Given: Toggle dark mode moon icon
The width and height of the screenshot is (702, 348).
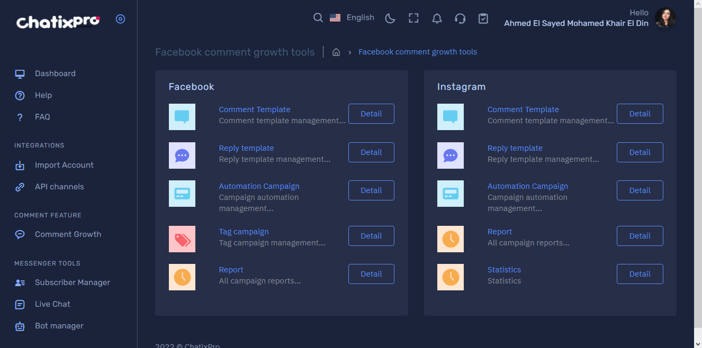Looking at the screenshot, I should coord(390,19).
